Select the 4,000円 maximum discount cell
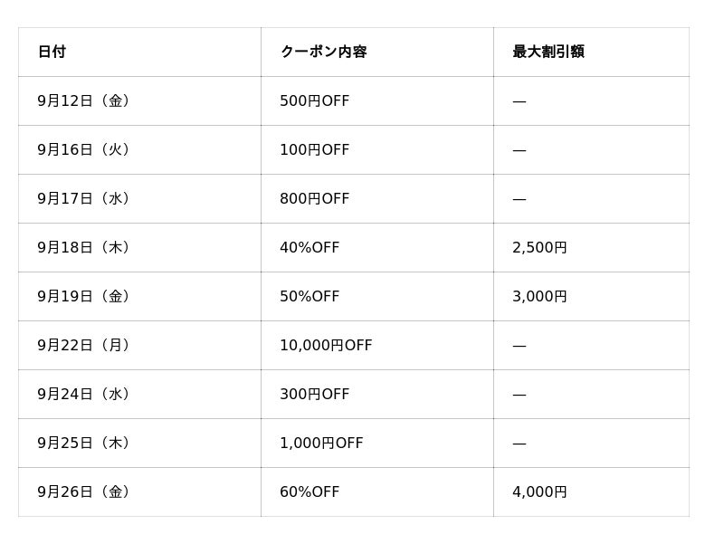Viewport: 724px width, 544px height. 539,492
